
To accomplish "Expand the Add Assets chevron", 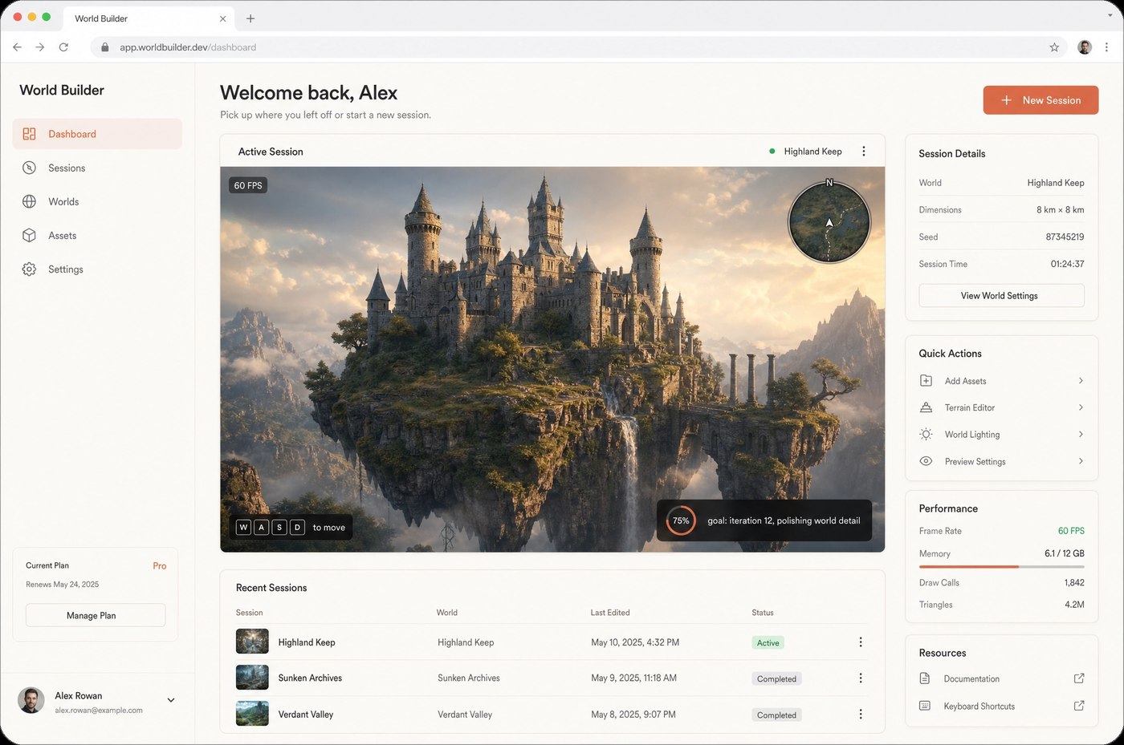I will [x=1081, y=381].
